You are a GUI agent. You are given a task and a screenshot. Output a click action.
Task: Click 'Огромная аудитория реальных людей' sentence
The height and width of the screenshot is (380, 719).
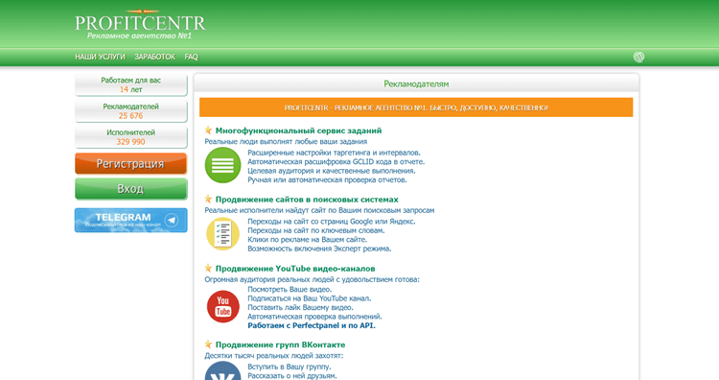click(x=312, y=279)
